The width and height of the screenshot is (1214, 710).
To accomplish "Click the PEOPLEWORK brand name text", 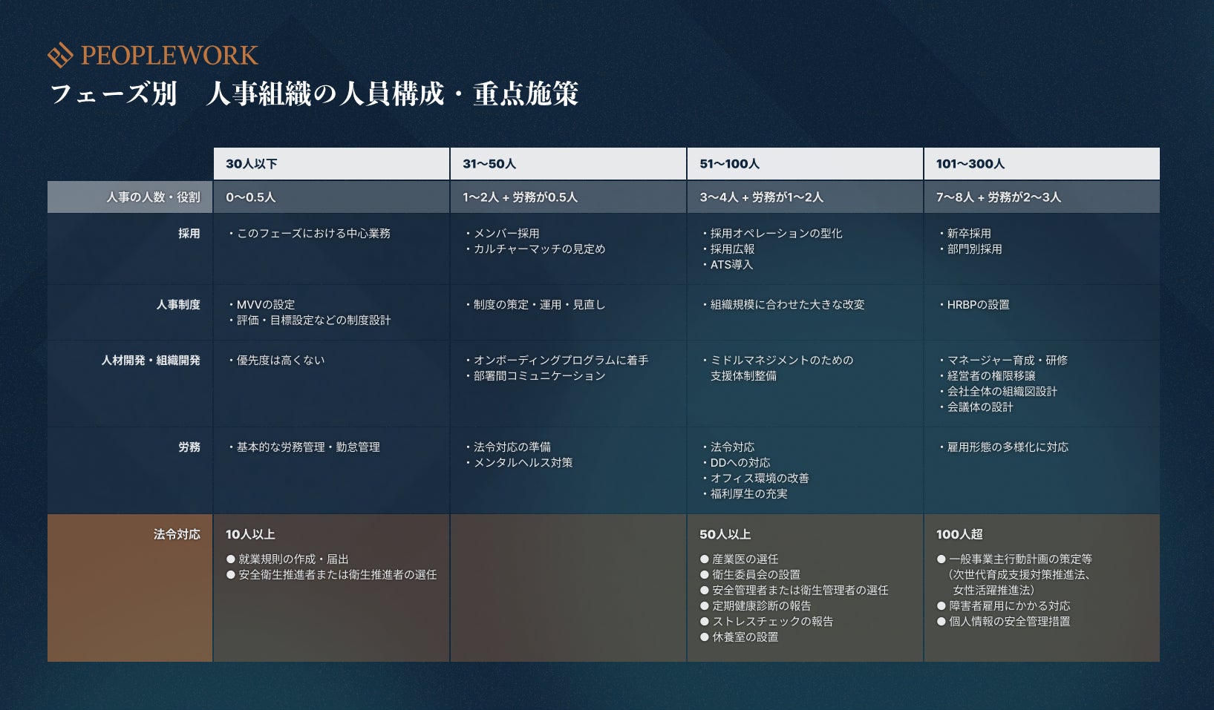I will pyautogui.click(x=169, y=56).
